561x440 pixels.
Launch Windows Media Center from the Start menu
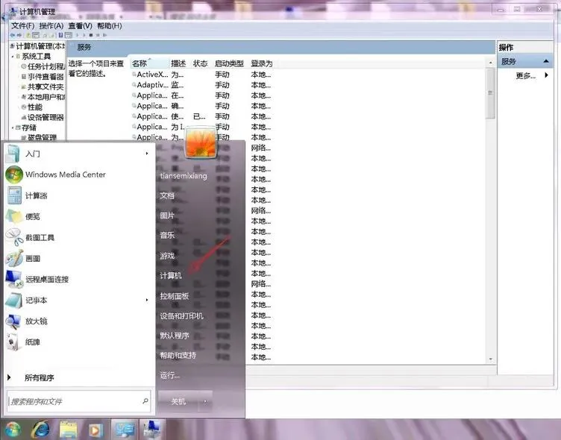click(79, 175)
